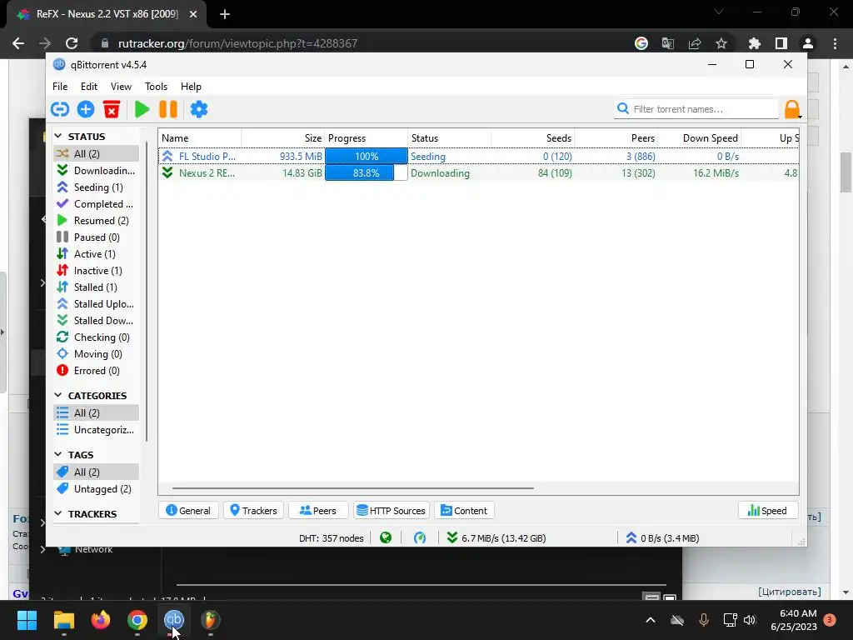This screenshot has height=640, width=853.
Task: Switch to the HTTP Sources tab
Action: 392,511
